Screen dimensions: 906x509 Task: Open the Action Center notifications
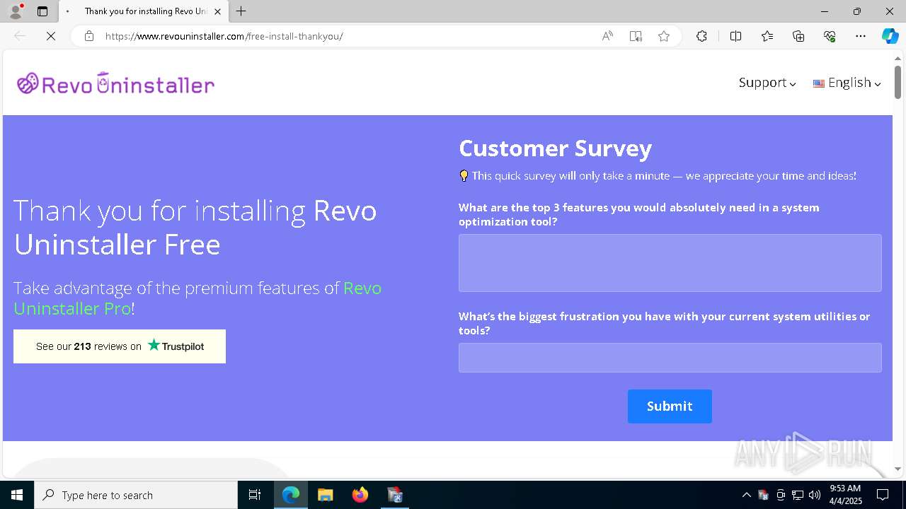(883, 495)
